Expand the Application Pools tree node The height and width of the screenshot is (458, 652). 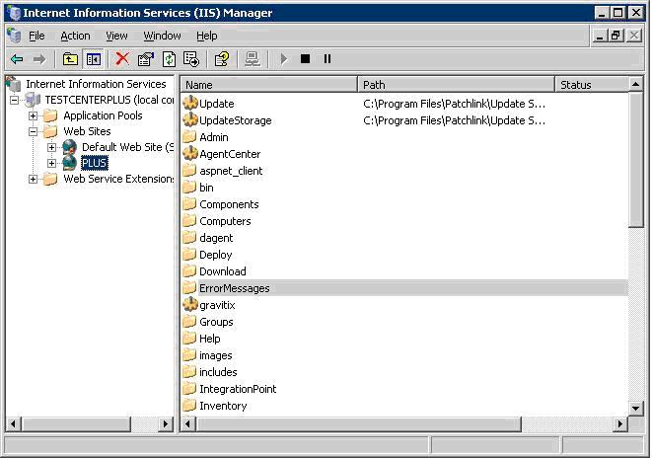coord(34,115)
